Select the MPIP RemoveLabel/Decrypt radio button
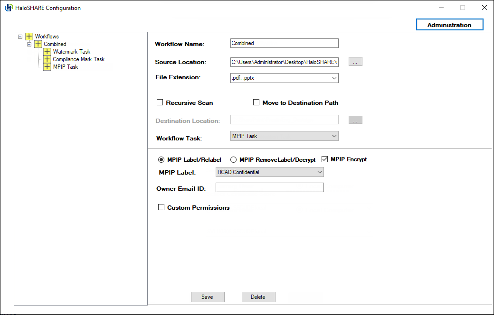The width and height of the screenshot is (494, 315). coord(234,160)
